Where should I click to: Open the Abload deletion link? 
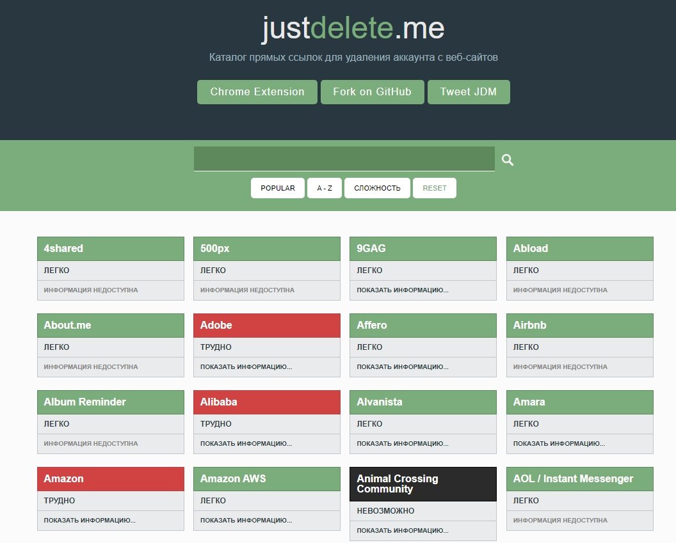[x=579, y=248]
